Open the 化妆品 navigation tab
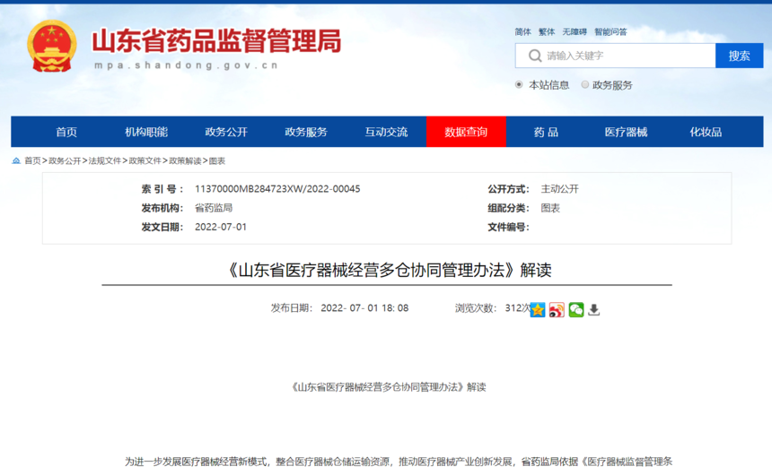This screenshot has height=475, width=772. (x=706, y=132)
